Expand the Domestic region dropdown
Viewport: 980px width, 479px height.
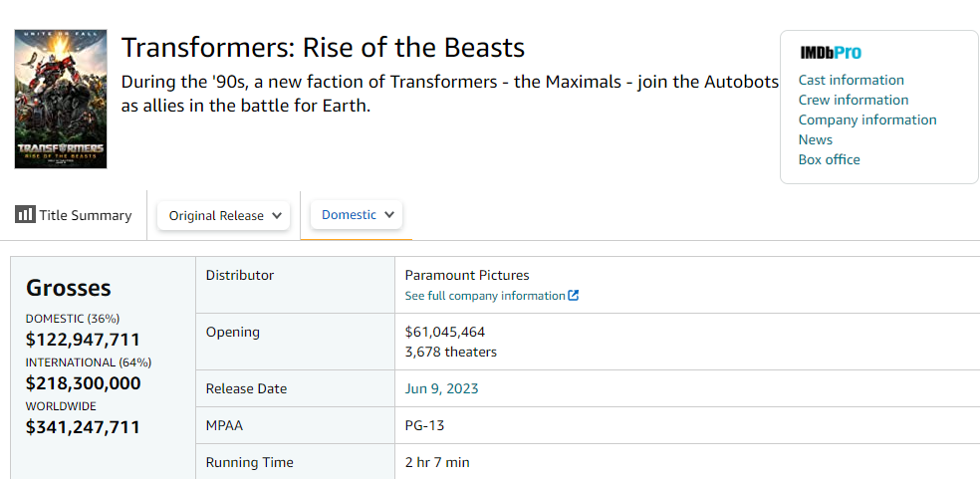(x=357, y=214)
